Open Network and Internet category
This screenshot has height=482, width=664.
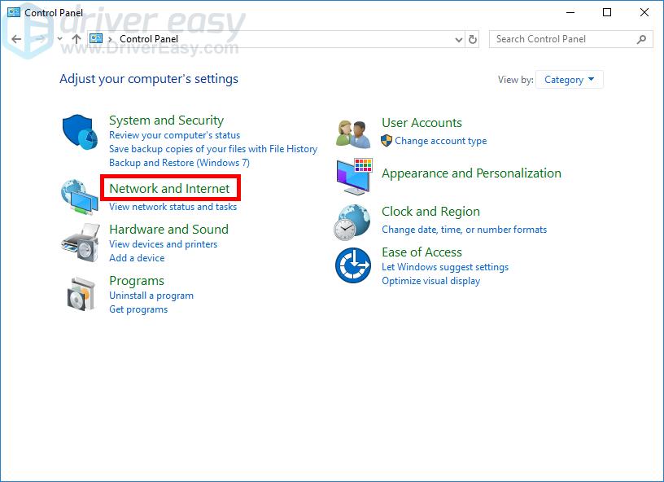coord(169,188)
